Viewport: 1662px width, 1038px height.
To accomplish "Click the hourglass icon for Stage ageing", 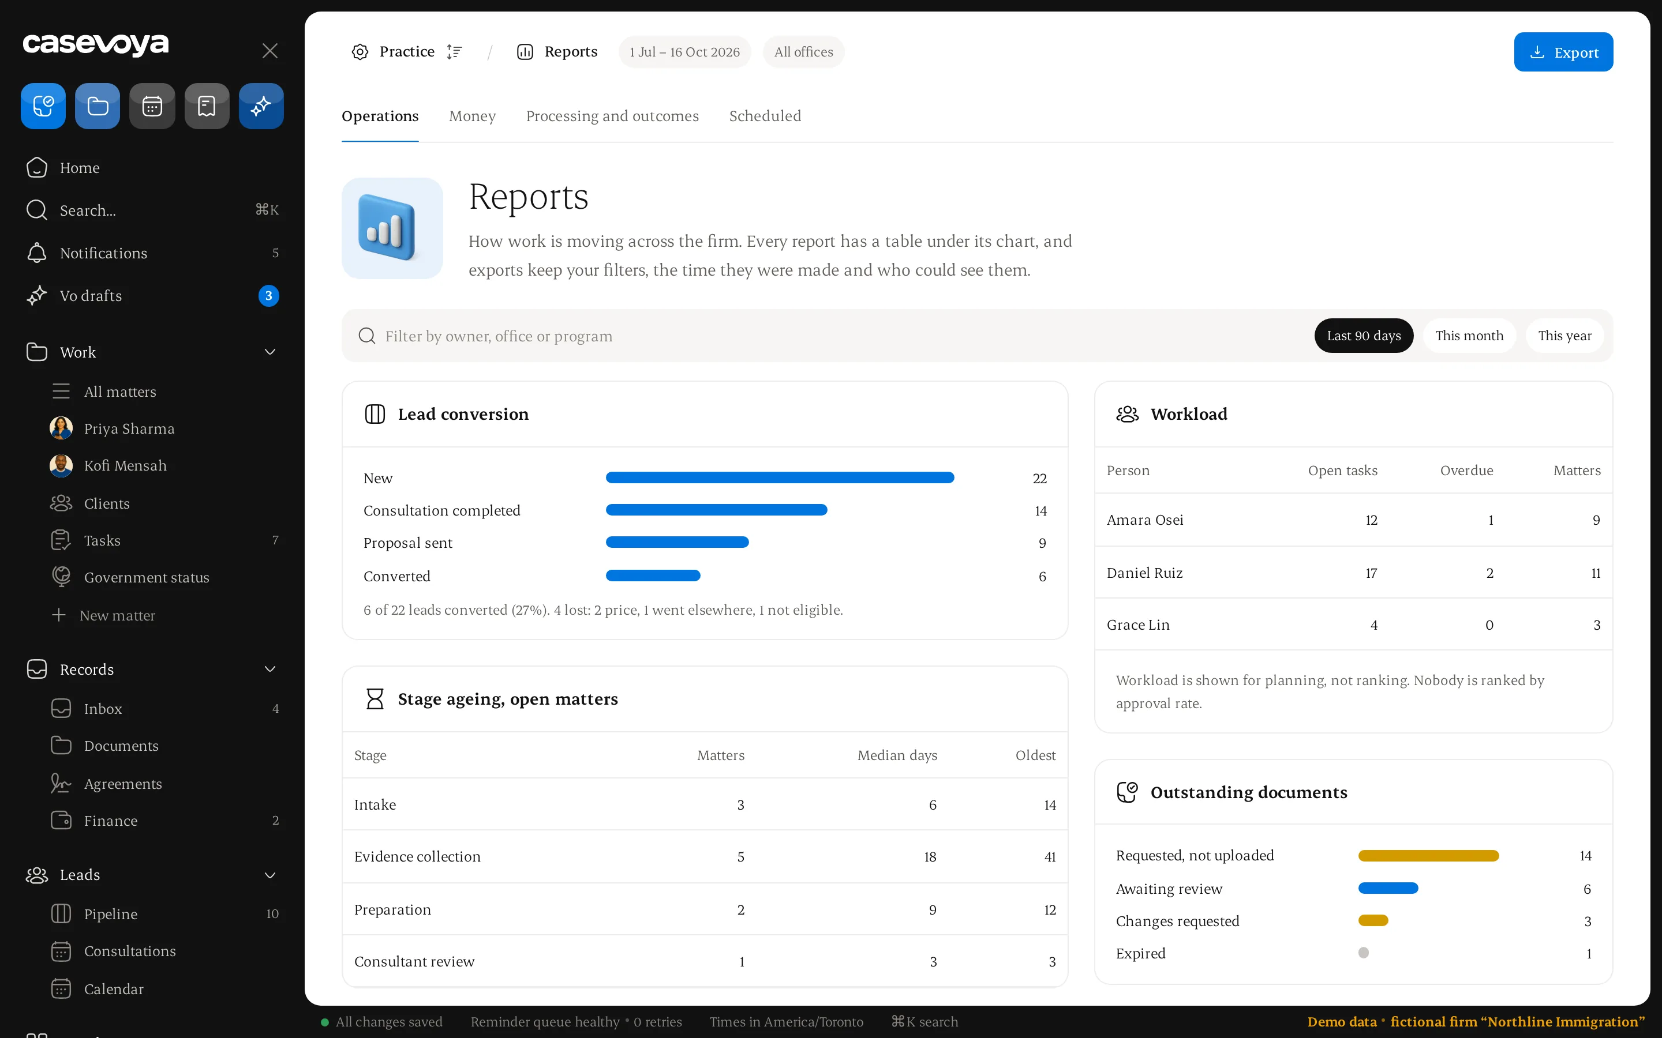I will pyautogui.click(x=375, y=699).
